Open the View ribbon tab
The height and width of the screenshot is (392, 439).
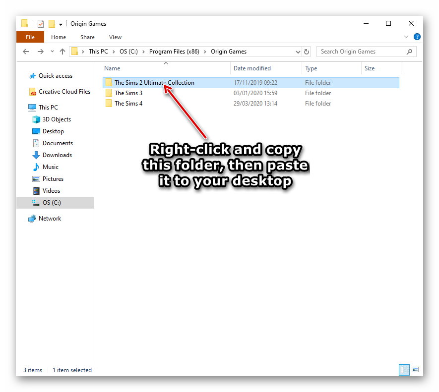click(115, 37)
